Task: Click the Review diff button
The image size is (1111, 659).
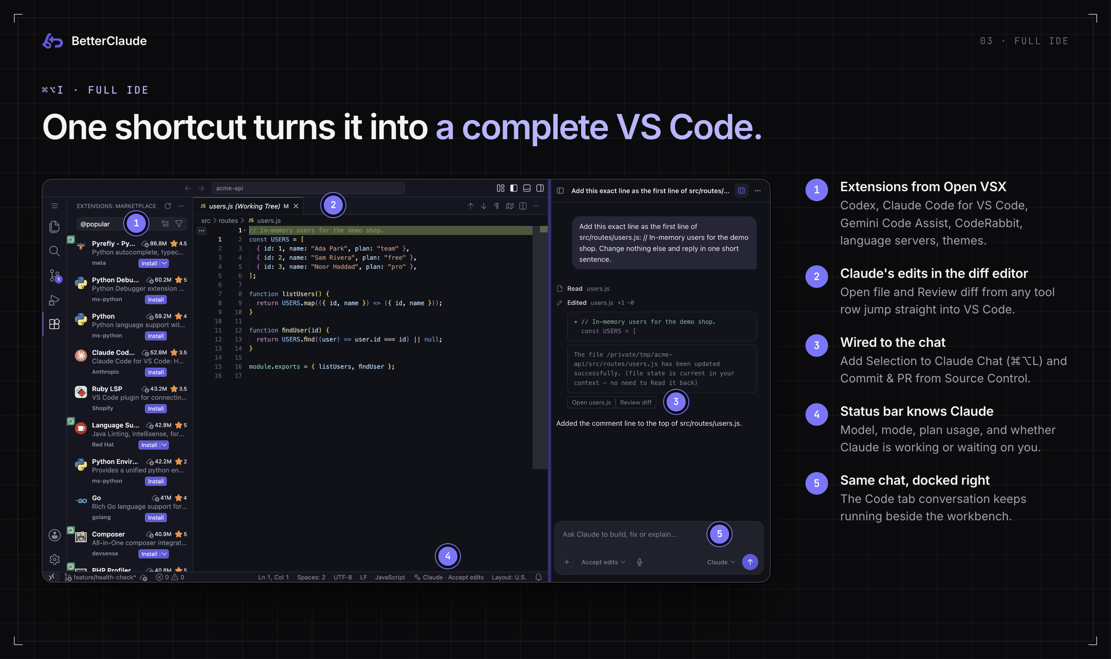Action: point(635,402)
